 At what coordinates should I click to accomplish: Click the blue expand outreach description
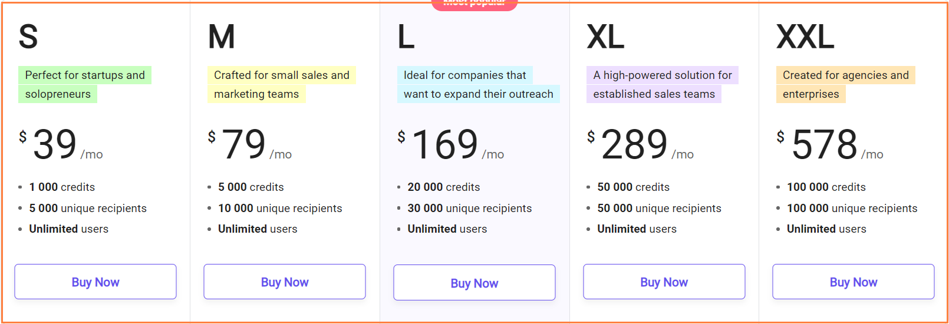pos(478,84)
